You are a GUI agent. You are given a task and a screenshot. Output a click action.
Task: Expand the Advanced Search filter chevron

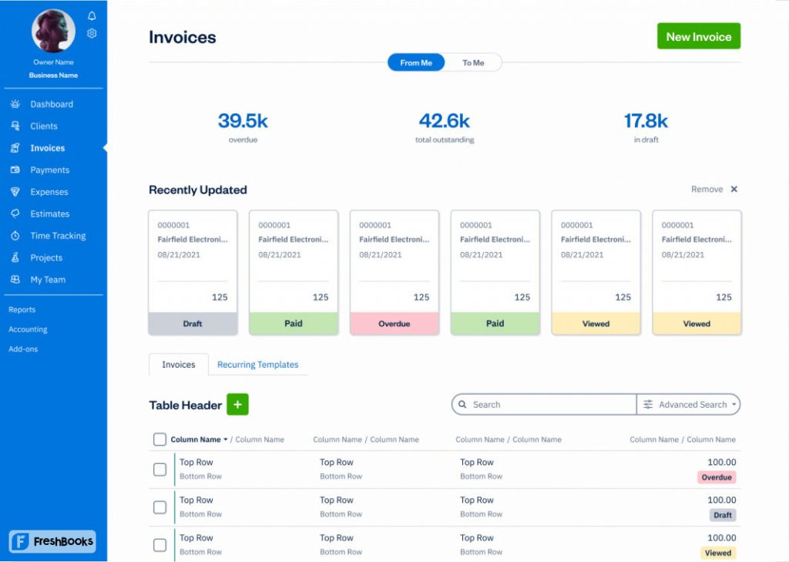tap(735, 404)
